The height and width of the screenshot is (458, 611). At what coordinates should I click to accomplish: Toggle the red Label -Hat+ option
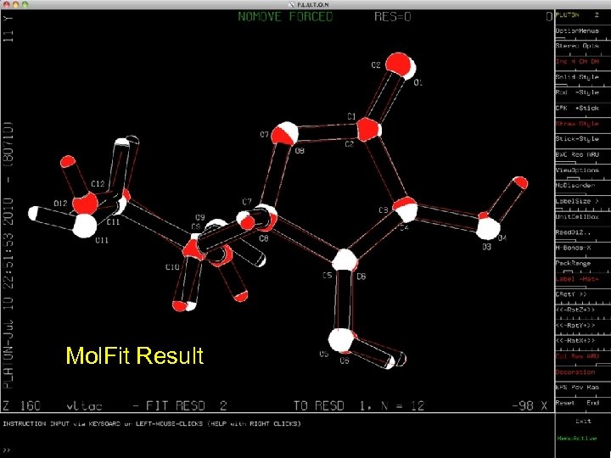pyautogui.click(x=577, y=279)
